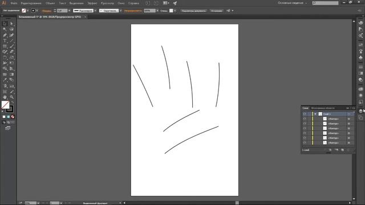Select the Perspective Grid tool

11,68
